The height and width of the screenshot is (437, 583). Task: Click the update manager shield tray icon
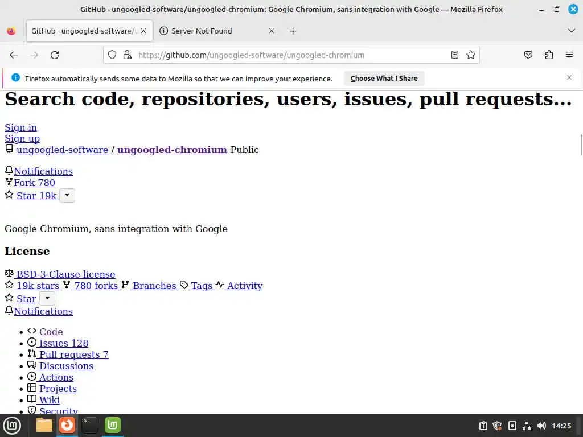(x=497, y=426)
